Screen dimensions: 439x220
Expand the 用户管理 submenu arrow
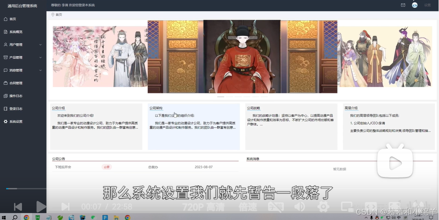[40, 45]
